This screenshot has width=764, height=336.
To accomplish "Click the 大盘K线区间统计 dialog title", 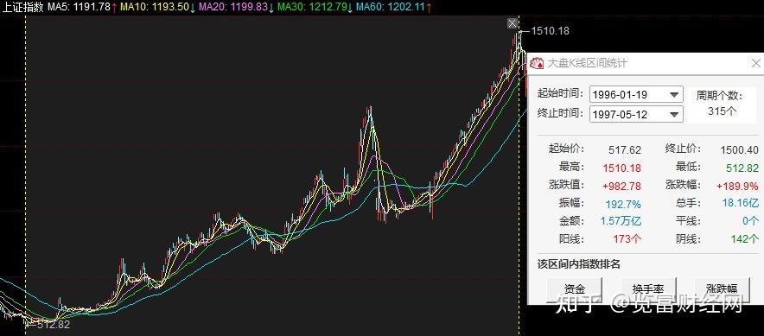I will click(587, 63).
